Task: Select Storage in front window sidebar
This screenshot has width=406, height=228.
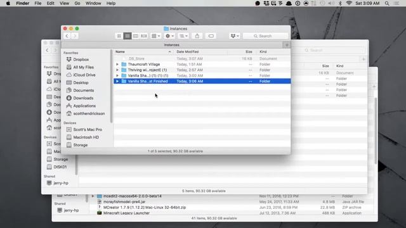Action: [x=81, y=145]
